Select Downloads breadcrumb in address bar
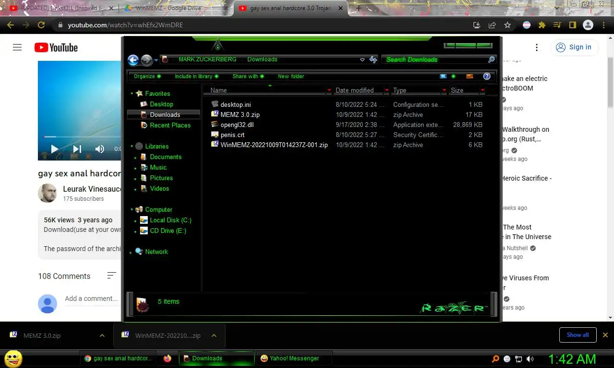Image resolution: width=614 pixels, height=368 pixels. (x=262, y=59)
